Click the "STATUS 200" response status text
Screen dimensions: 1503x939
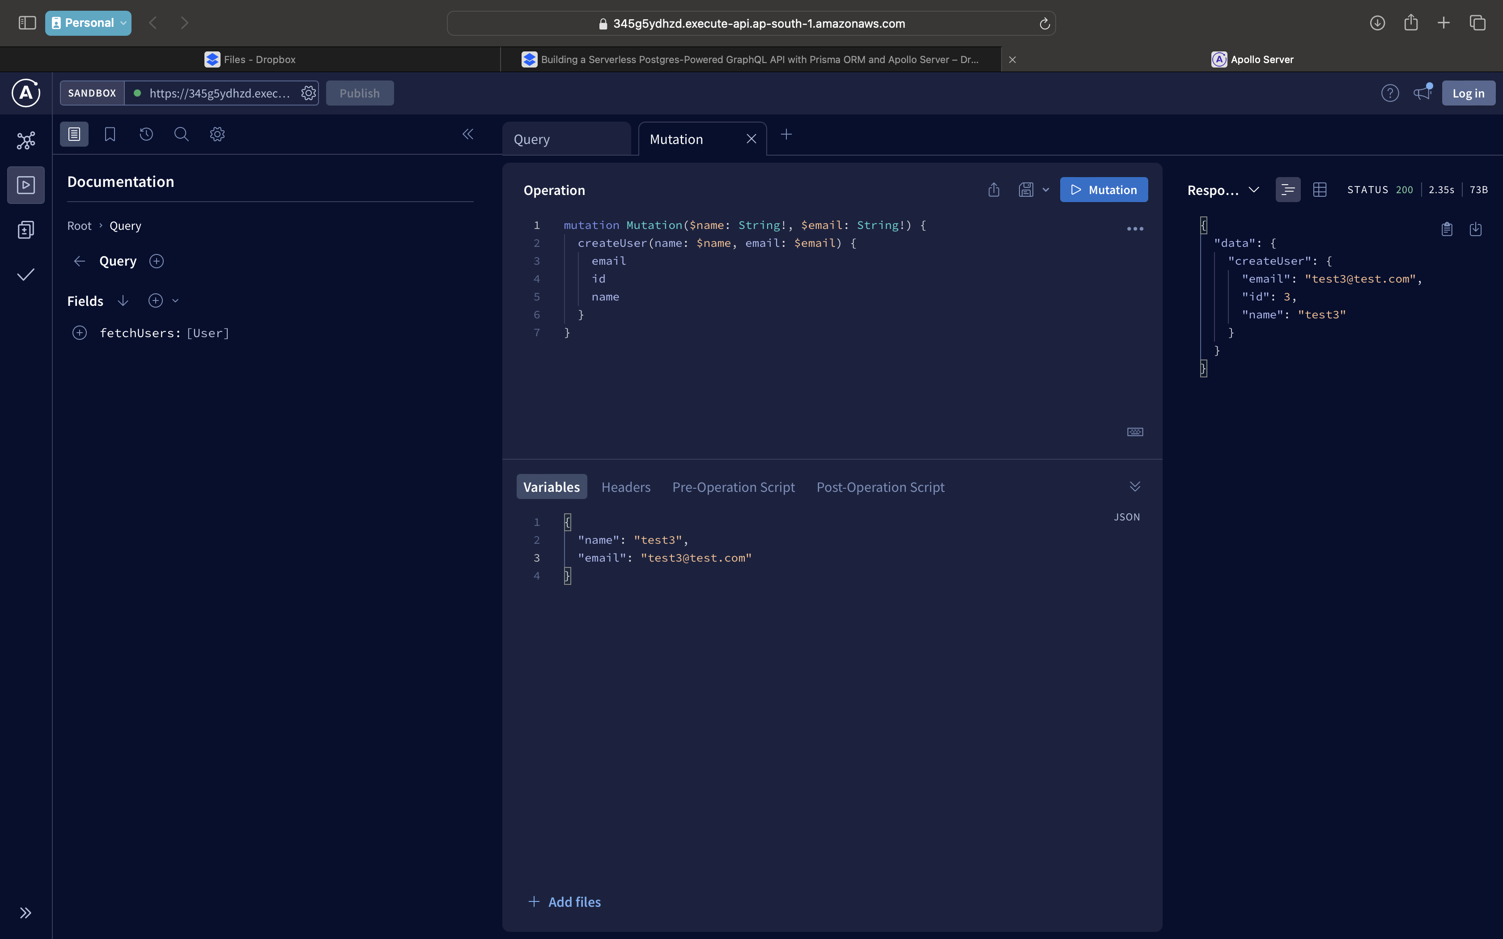(x=1380, y=190)
